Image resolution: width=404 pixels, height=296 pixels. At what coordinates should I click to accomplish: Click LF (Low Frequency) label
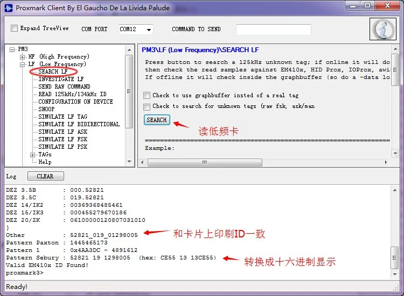pyautogui.click(x=57, y=64)
